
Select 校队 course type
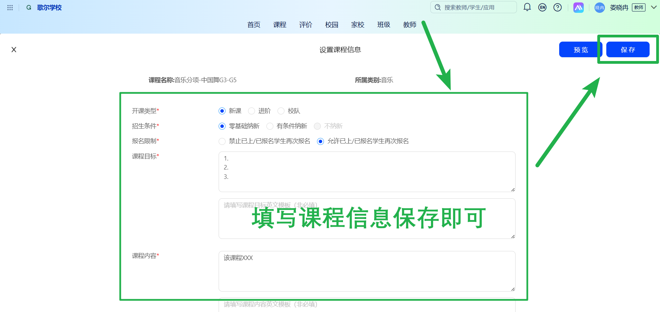click(281, 111)
